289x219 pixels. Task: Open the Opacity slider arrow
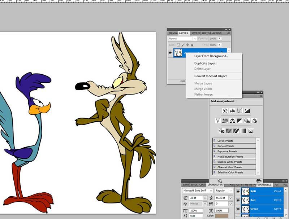[220, 39]
